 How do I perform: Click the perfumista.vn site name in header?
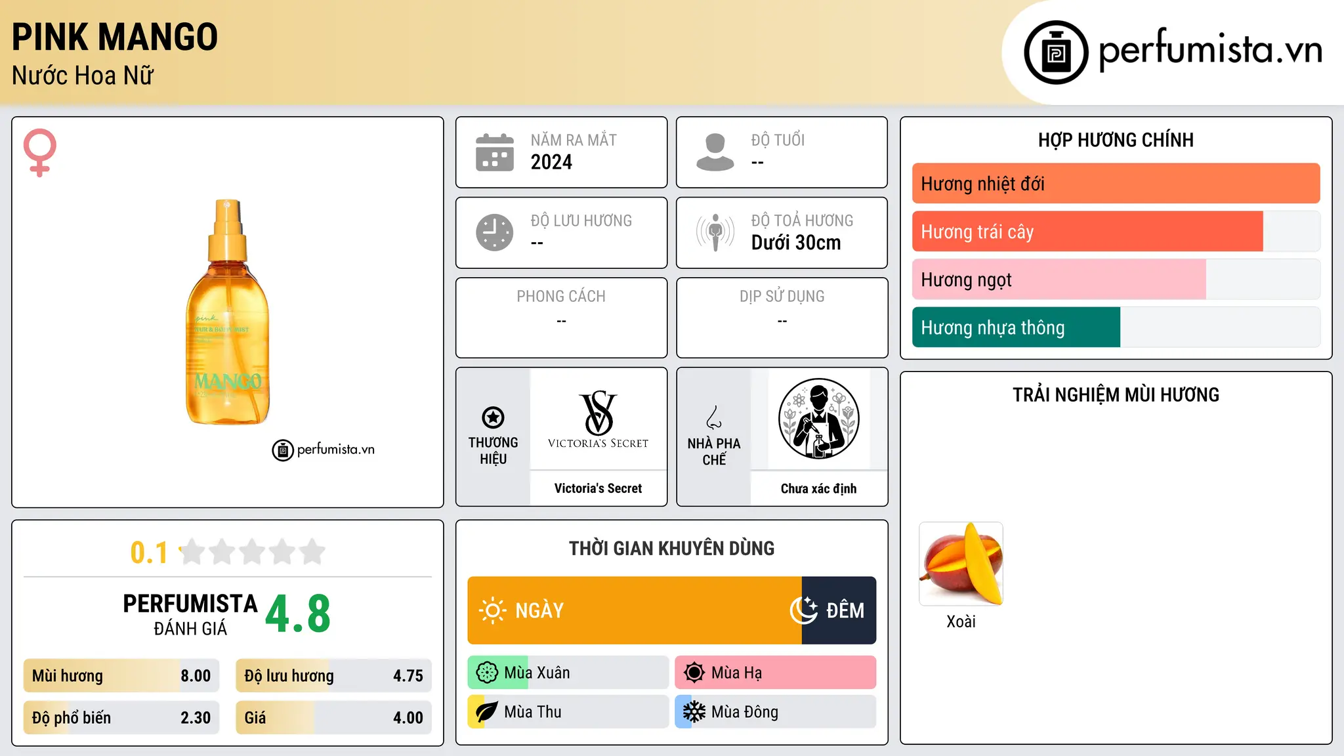(1210, 50)
